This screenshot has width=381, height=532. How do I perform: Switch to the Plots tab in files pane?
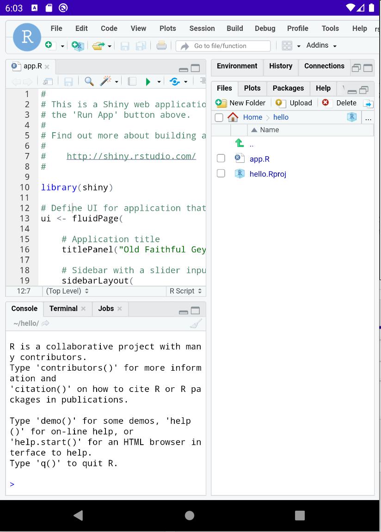(x=252, y=88)
